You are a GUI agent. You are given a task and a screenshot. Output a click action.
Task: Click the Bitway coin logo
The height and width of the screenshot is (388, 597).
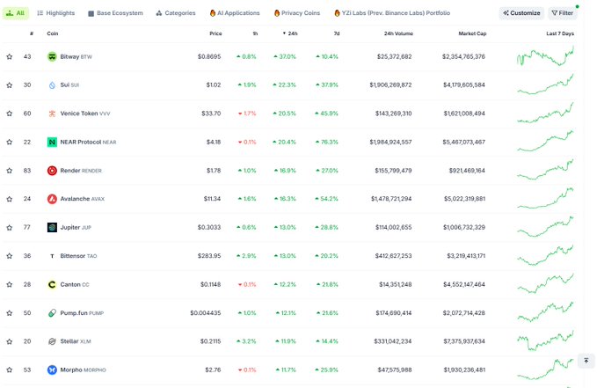52,57
